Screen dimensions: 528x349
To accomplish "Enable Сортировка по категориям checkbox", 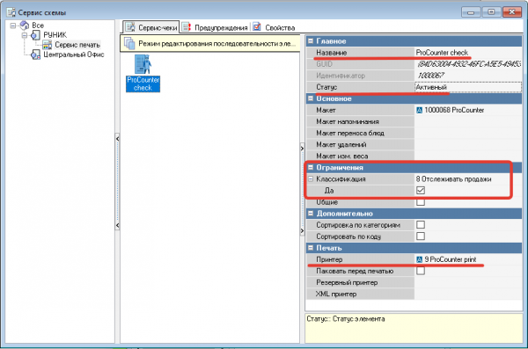I will click(x=421, y=225).
